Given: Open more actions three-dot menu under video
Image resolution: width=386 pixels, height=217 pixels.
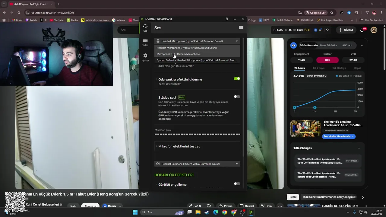Looking at the screenshot, I should 280,206.
